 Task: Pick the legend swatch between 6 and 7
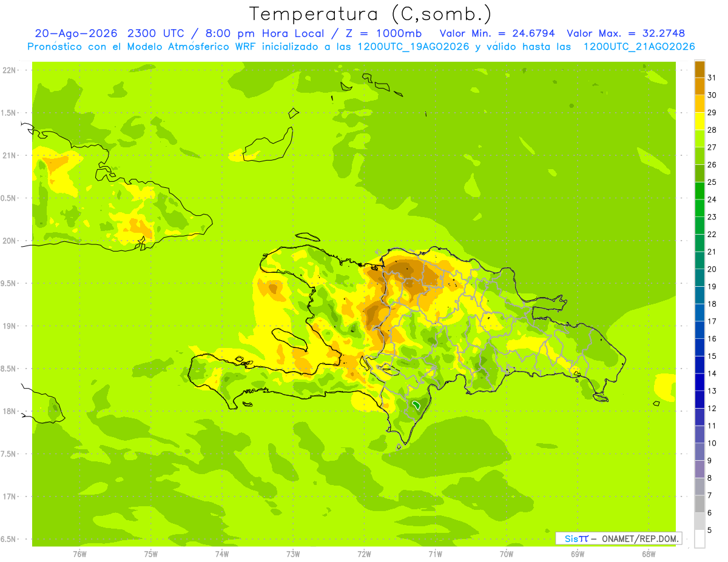[x=699, y=504]
